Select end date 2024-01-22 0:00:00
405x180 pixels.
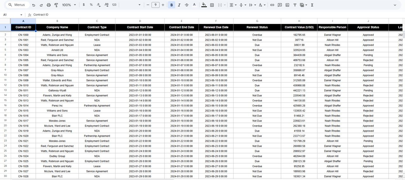[x=182, y=141]
